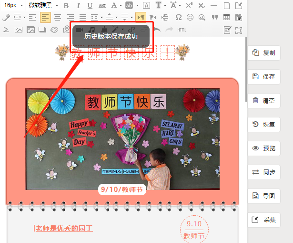The width and height of the screenshot is (293, 243).
Task: Click the redo arrow
Action: [x=169, y=30]
